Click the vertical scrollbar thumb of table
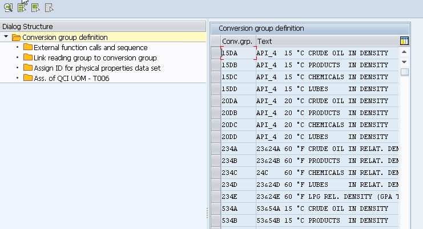This screenshot has width=423, height=229. [404, 72]
